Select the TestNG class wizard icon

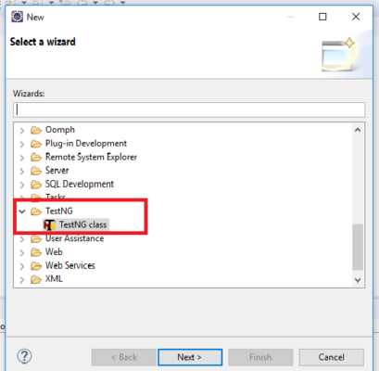[49, 224]
